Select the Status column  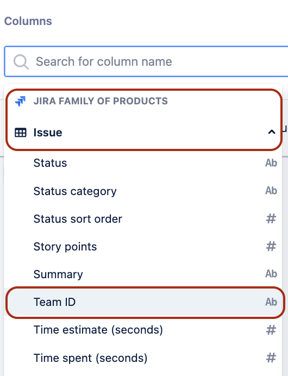143,163
